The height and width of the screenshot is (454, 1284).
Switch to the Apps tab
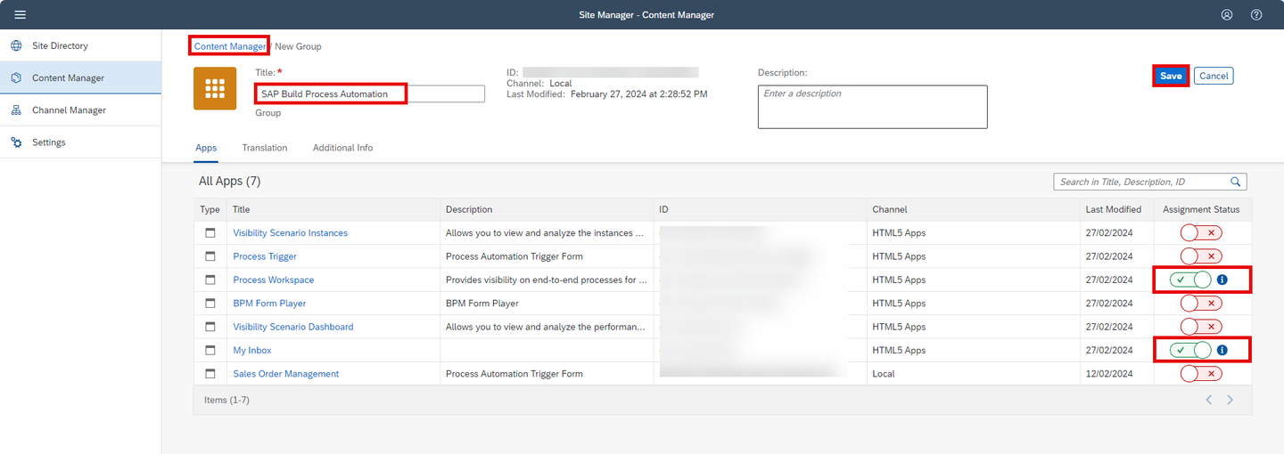[206, 148]
